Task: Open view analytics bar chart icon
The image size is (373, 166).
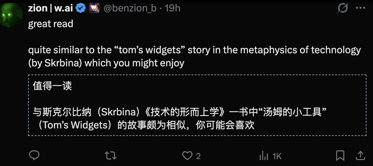Action: 264,156
